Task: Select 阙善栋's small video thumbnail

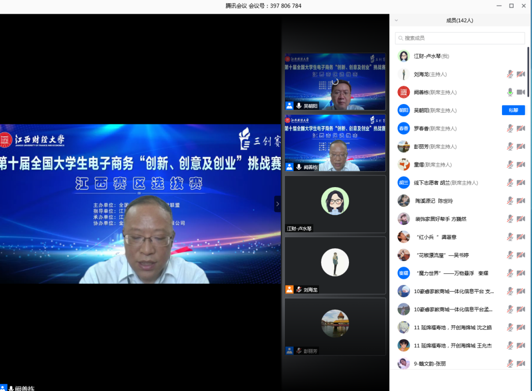Action: tap(335, 143)
